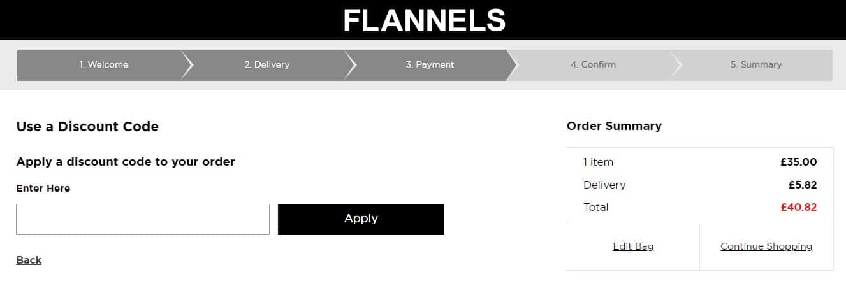The height and width of the screenshot is (300, 846).
Task: Open the Edit Bag link
Action: point(633,246)
